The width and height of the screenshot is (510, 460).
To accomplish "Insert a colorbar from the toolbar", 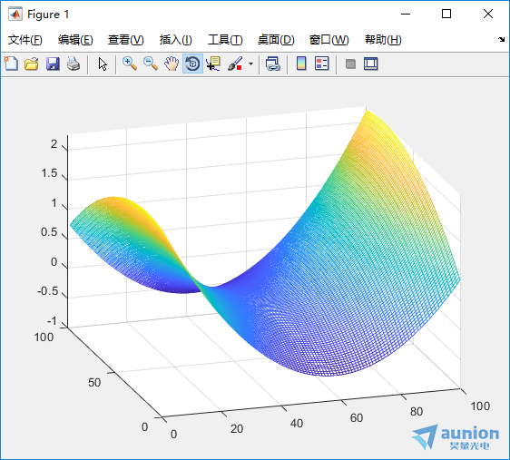I will pyautogui.click(x=301, y=64).
